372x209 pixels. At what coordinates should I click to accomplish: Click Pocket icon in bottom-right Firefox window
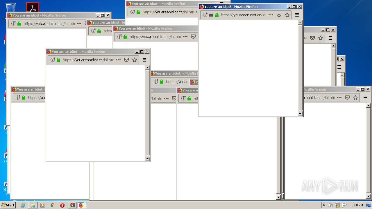point(347,98)
